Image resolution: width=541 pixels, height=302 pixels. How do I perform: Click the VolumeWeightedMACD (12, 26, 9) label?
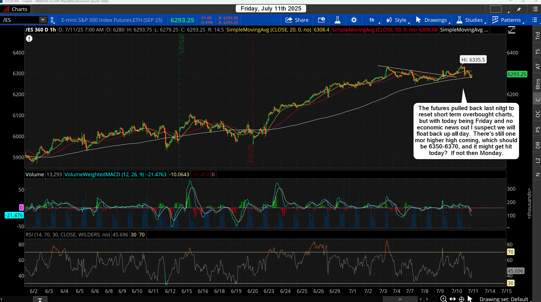point(104,175)
